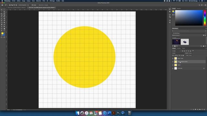Switch to the Couches tab
The image size is (207, 116).
179,48
